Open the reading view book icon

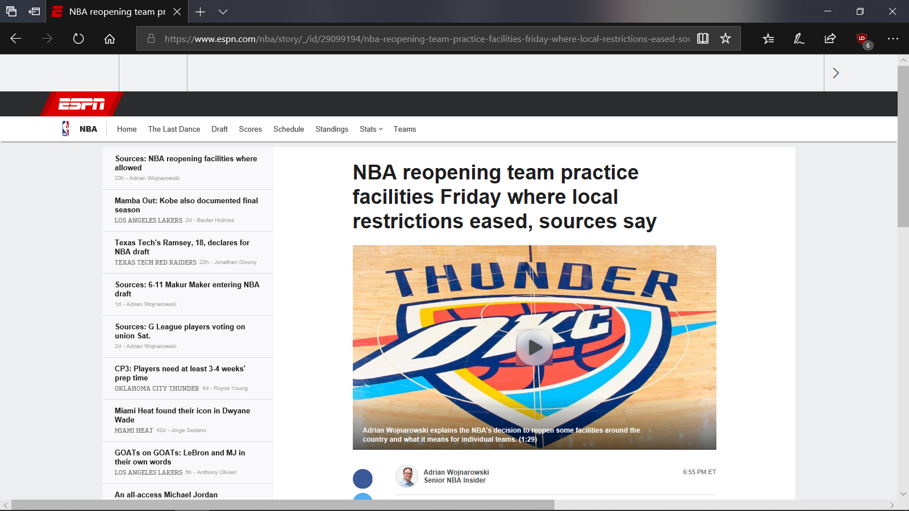pyautogui.click(x=703, y=39)
